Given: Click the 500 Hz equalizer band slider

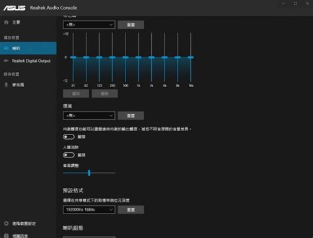Looking at the screenshot, I should click(125, 57).
